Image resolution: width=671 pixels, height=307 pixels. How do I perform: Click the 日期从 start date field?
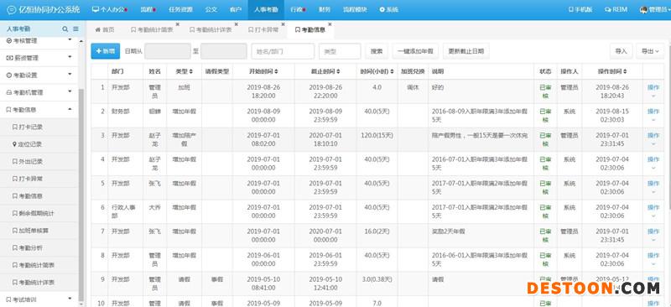tap(168, 51)
